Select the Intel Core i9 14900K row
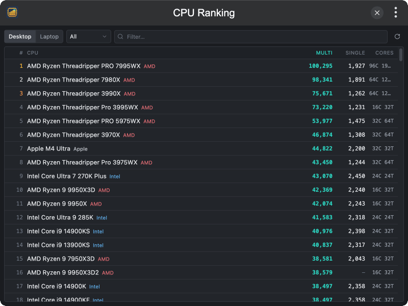This screenshot has width=408, height=306. [201, 287]
